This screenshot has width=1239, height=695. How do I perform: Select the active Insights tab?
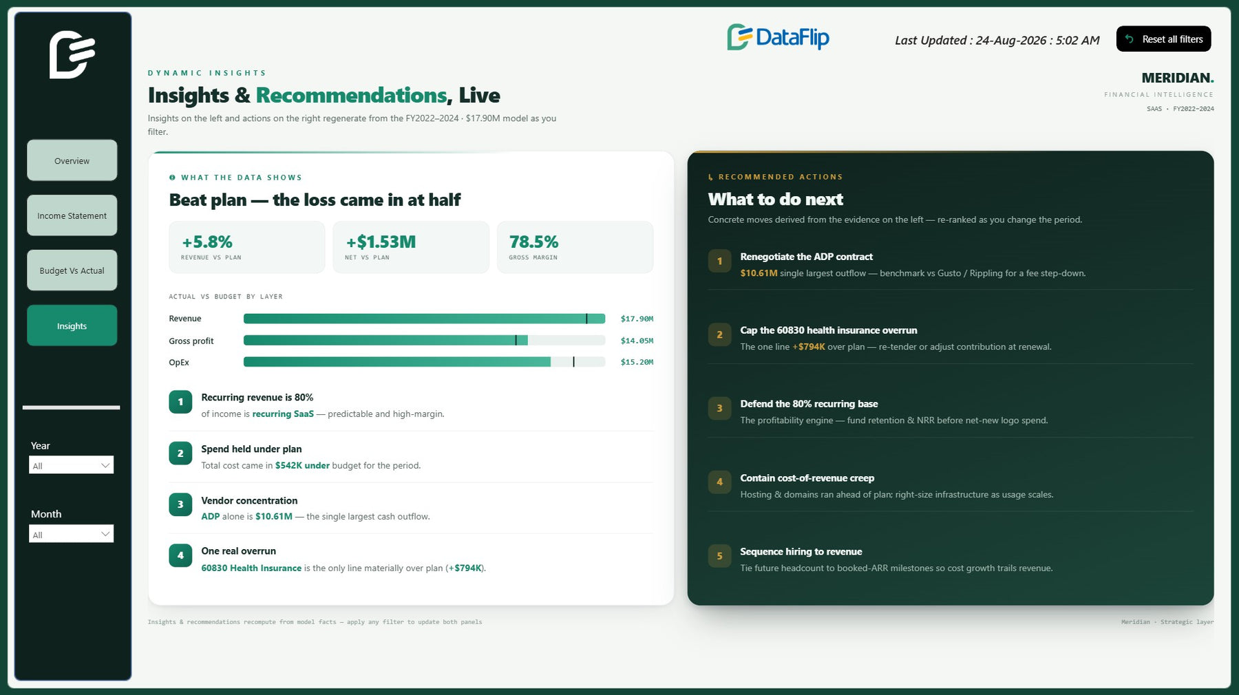(x=72, y=325)
